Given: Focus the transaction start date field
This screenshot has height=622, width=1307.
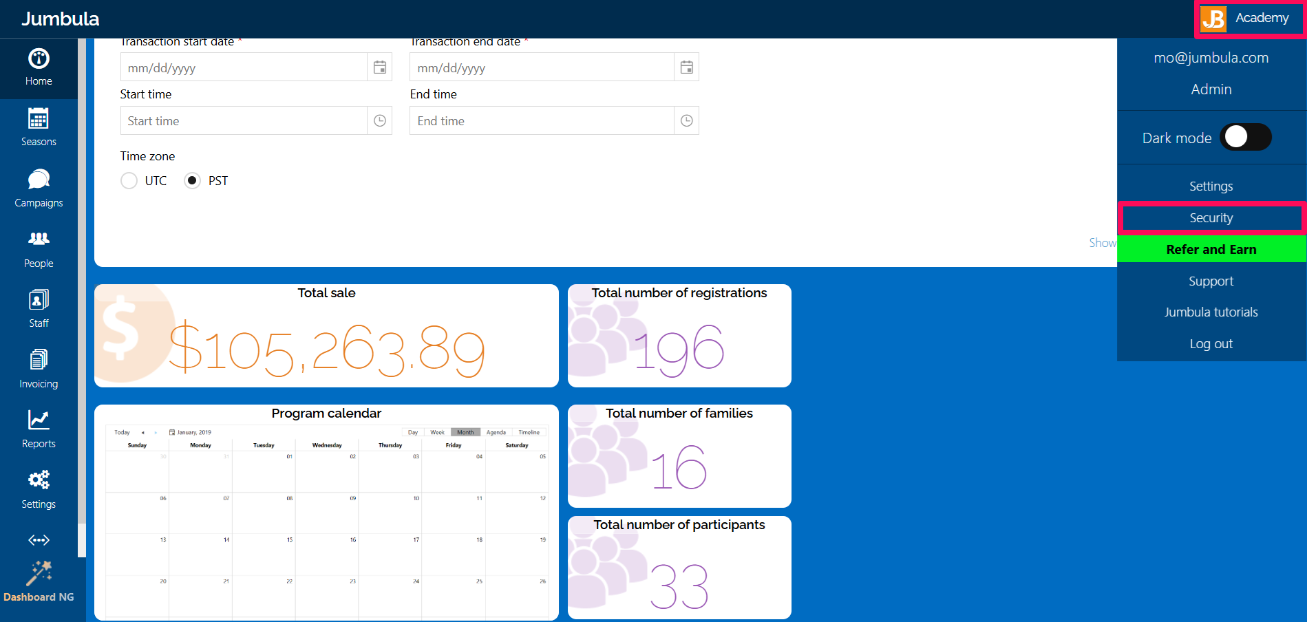Looking at the screenshot, I should (x=244, y=67).
